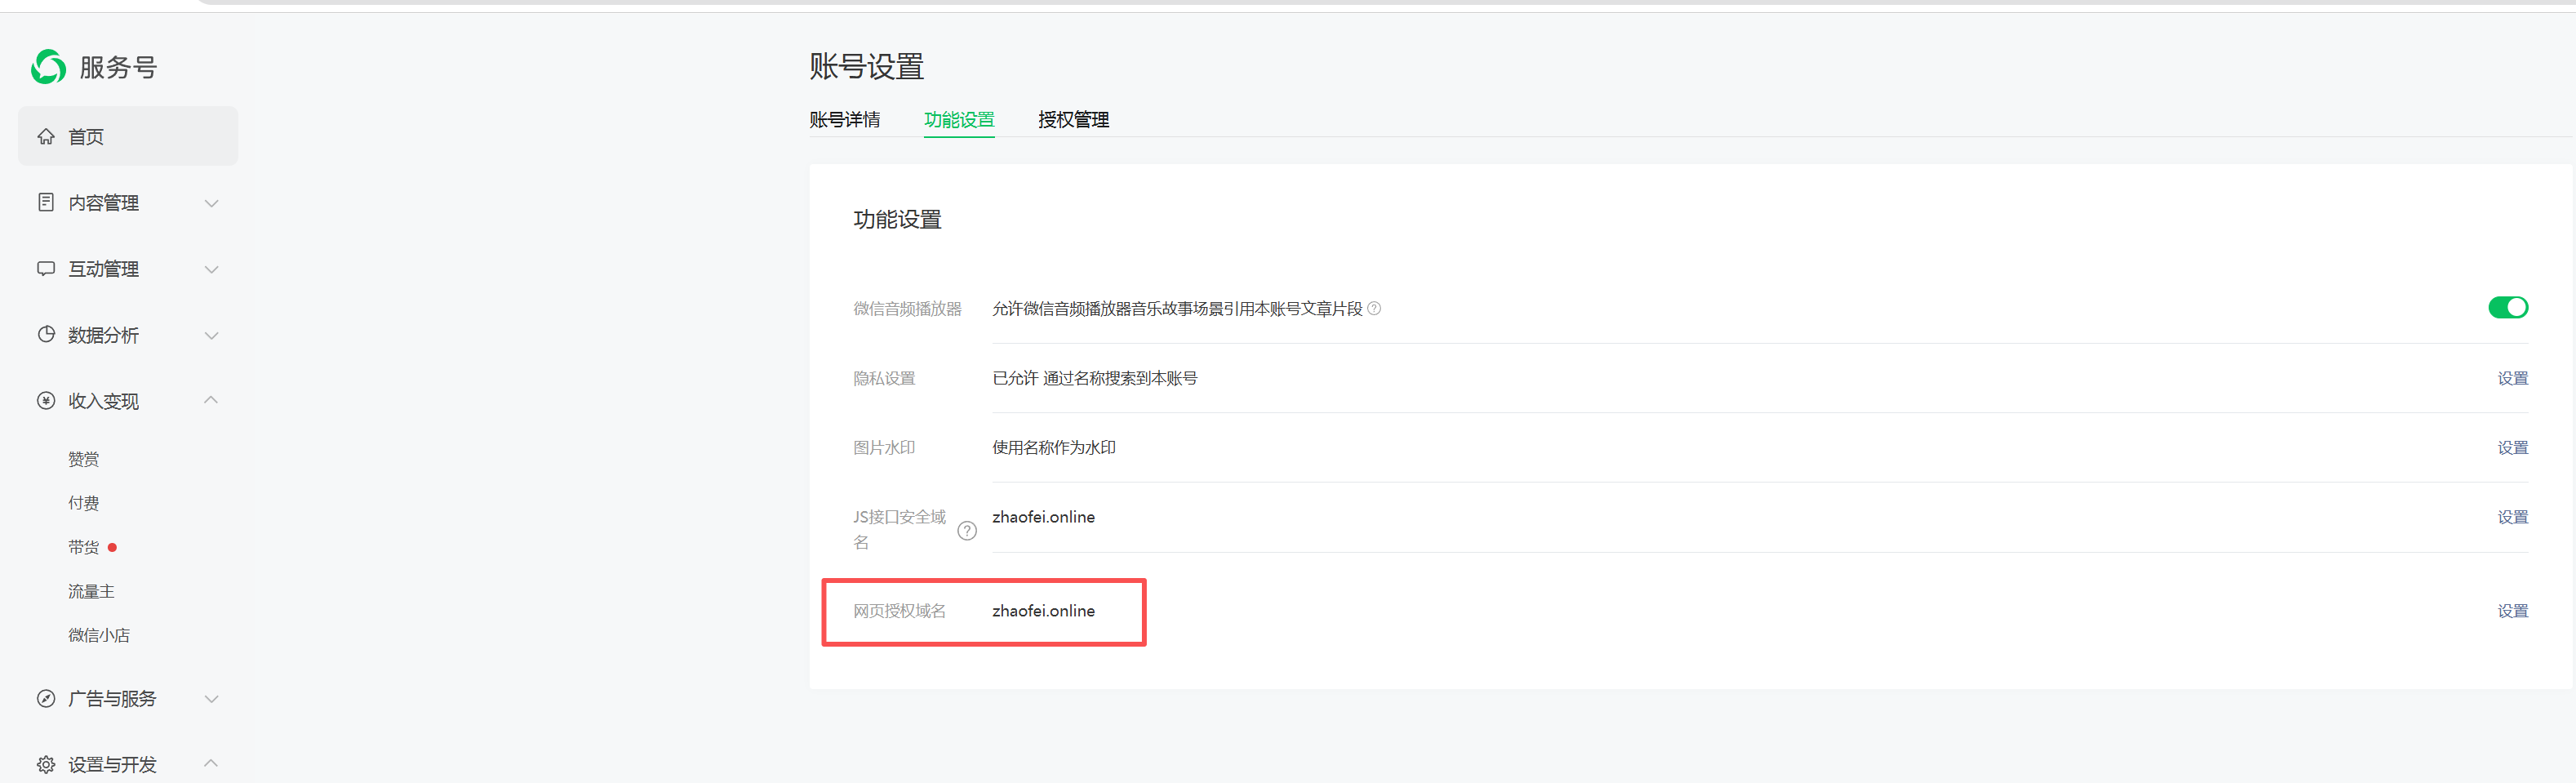Screen dimensions: 2576x783
Task: Click the help icon beside JS接口安全域名
Action: 967,531
